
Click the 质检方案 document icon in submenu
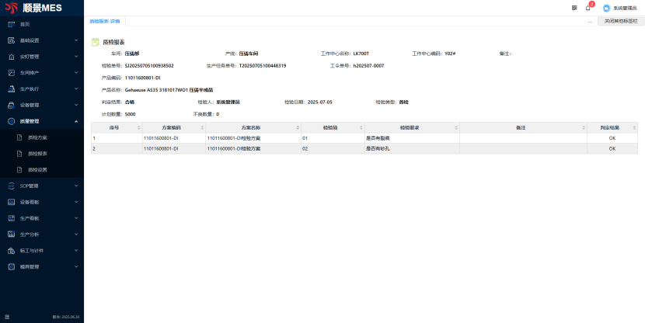pos(20,137)
